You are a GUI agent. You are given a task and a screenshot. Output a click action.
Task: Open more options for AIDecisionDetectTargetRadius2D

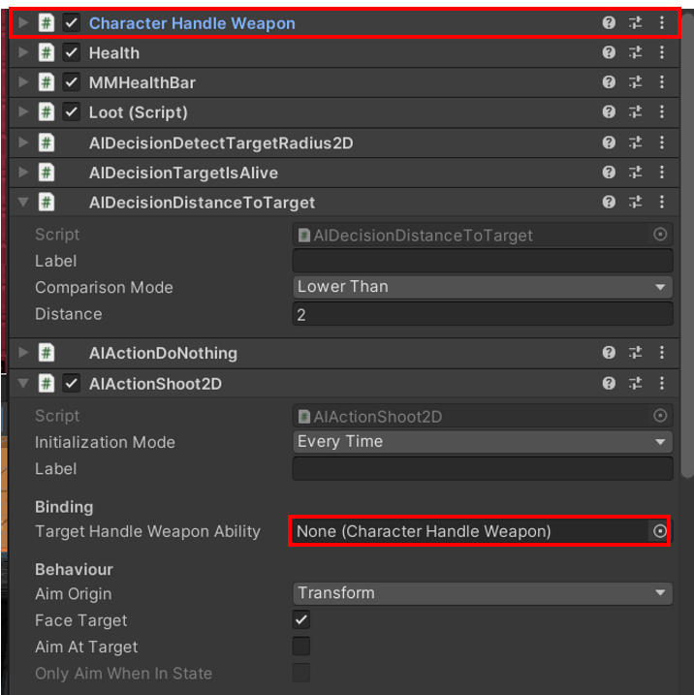click(662, 142)
